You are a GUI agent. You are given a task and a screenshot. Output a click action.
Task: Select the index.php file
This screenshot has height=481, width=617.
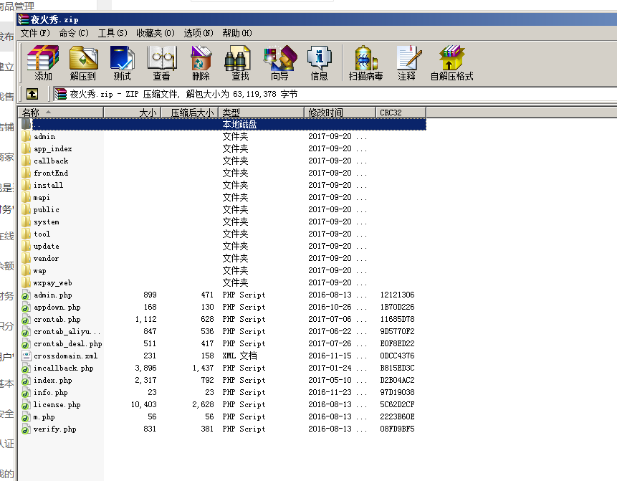tap(52, 380)
